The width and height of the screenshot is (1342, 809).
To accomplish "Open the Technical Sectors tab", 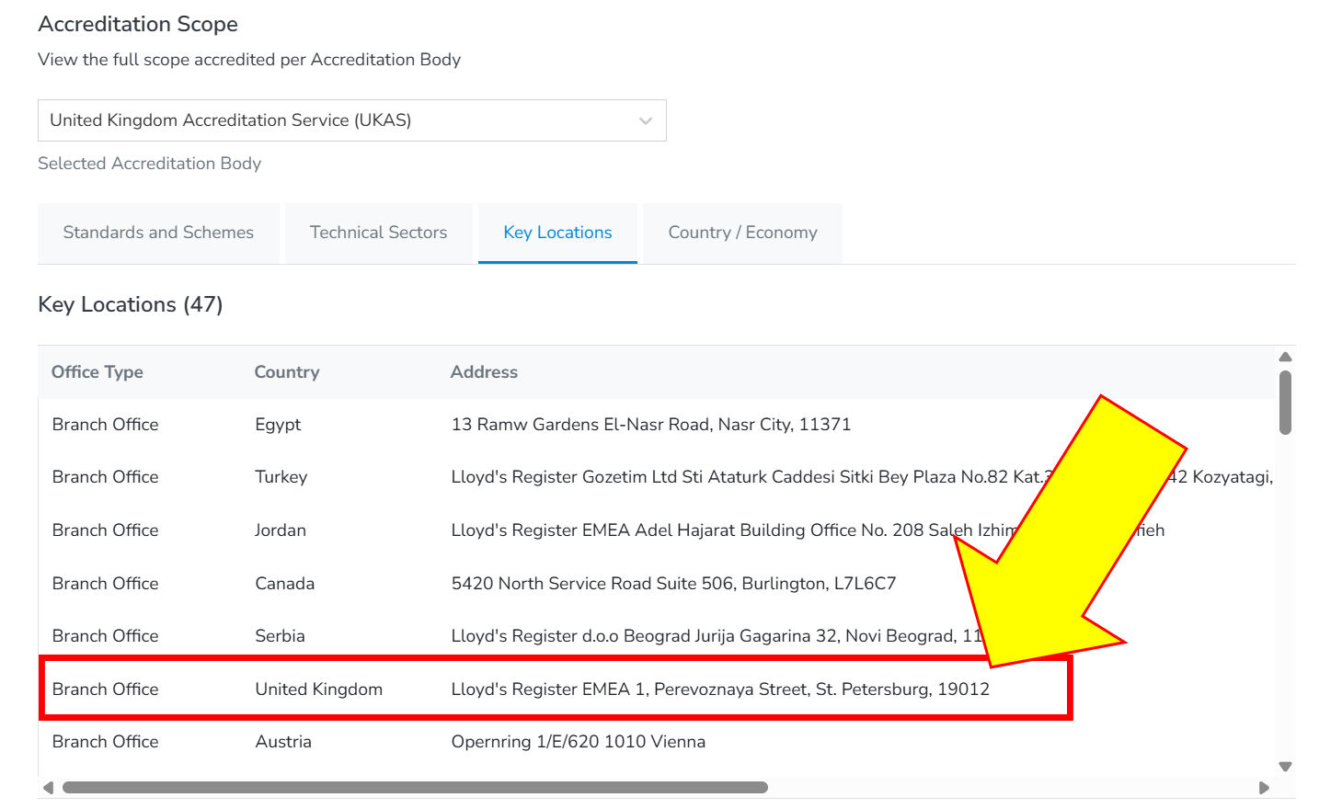I will 378,233.
